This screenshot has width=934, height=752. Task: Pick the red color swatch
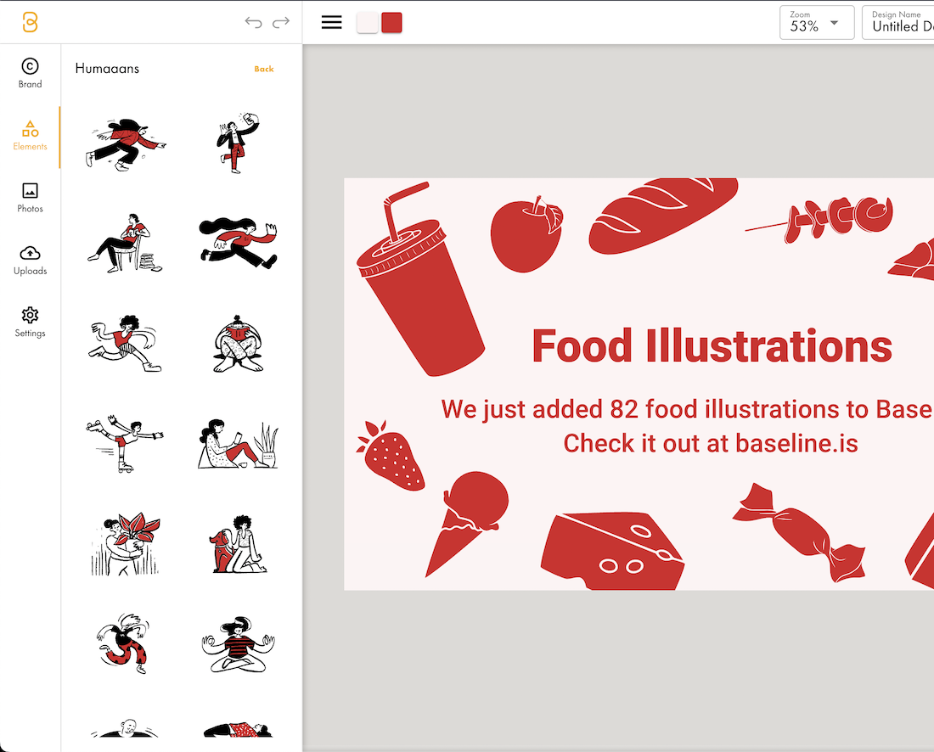coord(391,23)
